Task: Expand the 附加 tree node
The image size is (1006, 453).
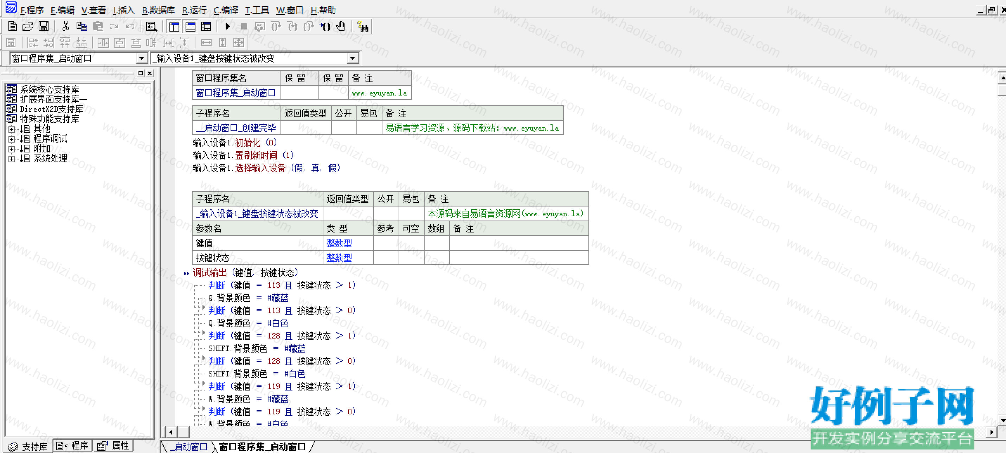Action: pos(11,149)
